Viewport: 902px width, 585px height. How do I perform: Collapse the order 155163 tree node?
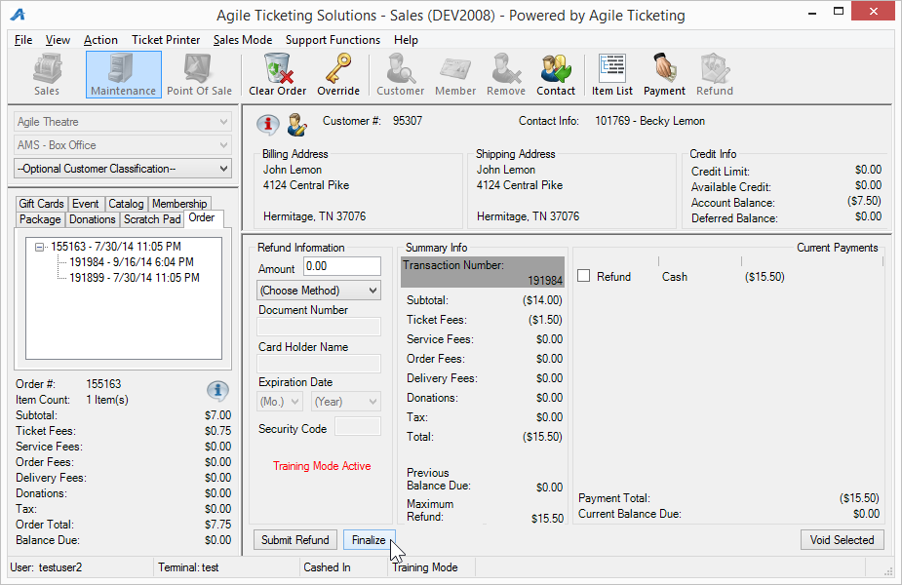pyautogui.click(x=40, y=247)
